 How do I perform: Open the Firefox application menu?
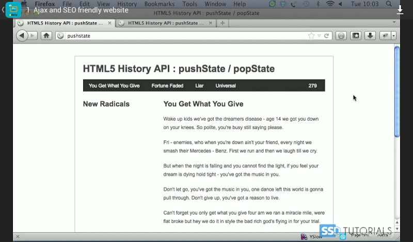pyautogui.click(x=45, y=4)
